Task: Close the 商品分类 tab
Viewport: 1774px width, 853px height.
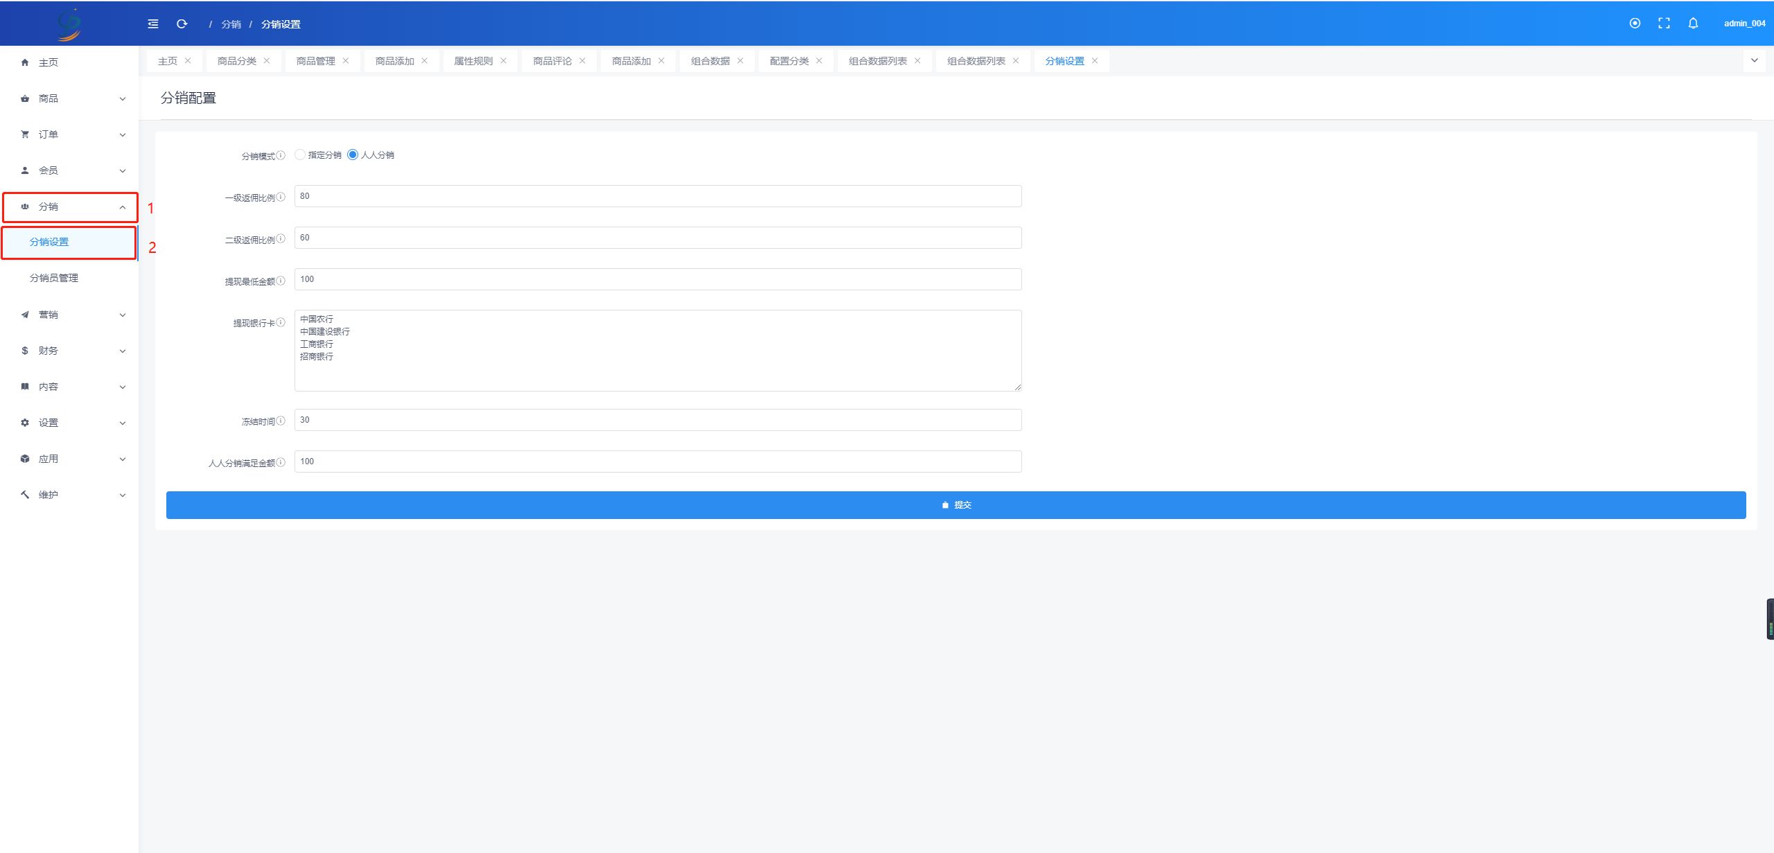Action: click(267, 61)
